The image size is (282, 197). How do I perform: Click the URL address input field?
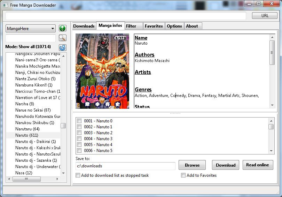tap(126, 16)
